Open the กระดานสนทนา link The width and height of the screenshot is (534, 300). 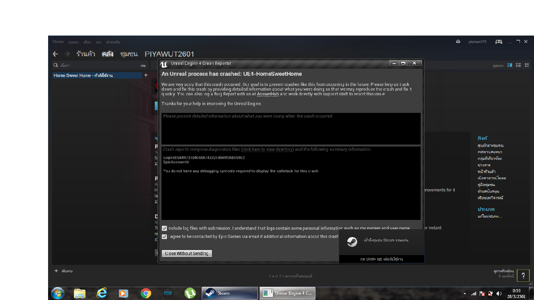click(x=490, y=152)
